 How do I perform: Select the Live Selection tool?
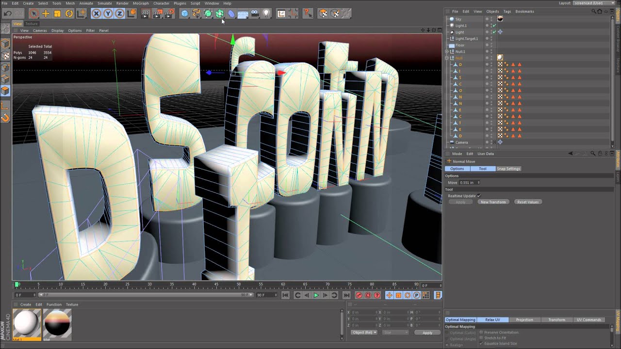click(x=34, y=14)
